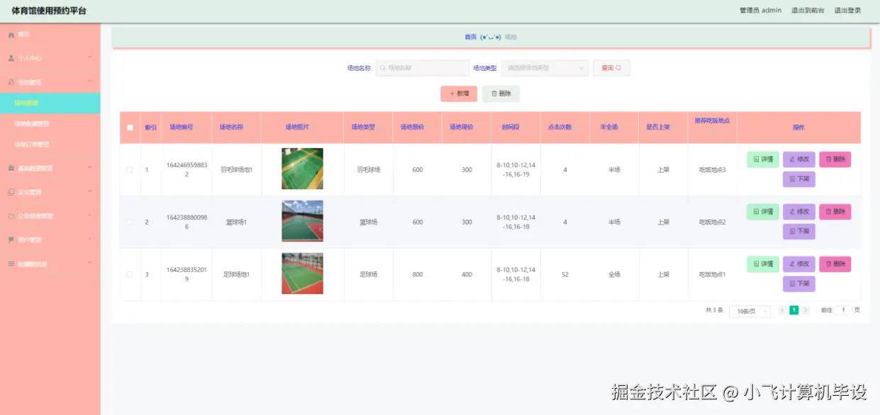Expand the 用户管理 menu chevron
The height and width of the screenshot is (415, 880).
coord(89,239)
